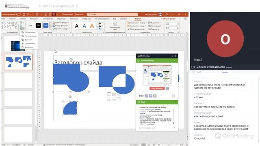Click the Shape Outline icon (Контур фигуры)

point(54,26)
